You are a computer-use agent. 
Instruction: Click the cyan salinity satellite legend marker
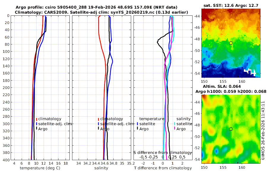[174, 124]
